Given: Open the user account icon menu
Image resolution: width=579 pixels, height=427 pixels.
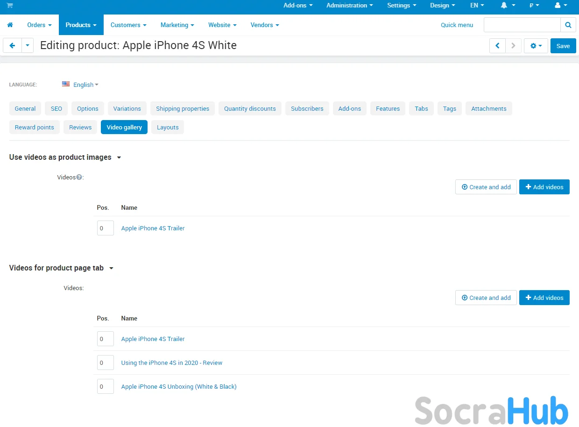Looking at the screenshot, I should coord(561,6).
